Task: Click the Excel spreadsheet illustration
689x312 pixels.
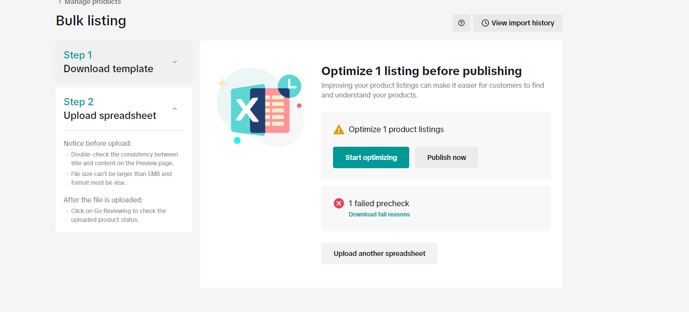Action: tap(260, 110)
